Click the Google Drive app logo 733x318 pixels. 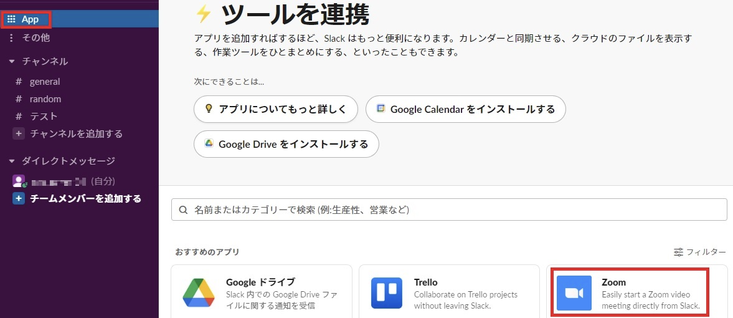tap(199, 293)
